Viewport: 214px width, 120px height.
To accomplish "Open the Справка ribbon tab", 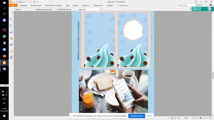I will pyautogui.click(x=110, y=5).
